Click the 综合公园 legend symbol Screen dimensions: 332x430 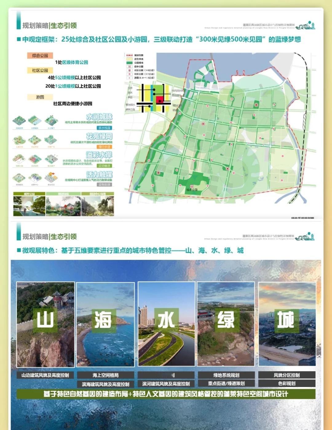click(129, 66)
